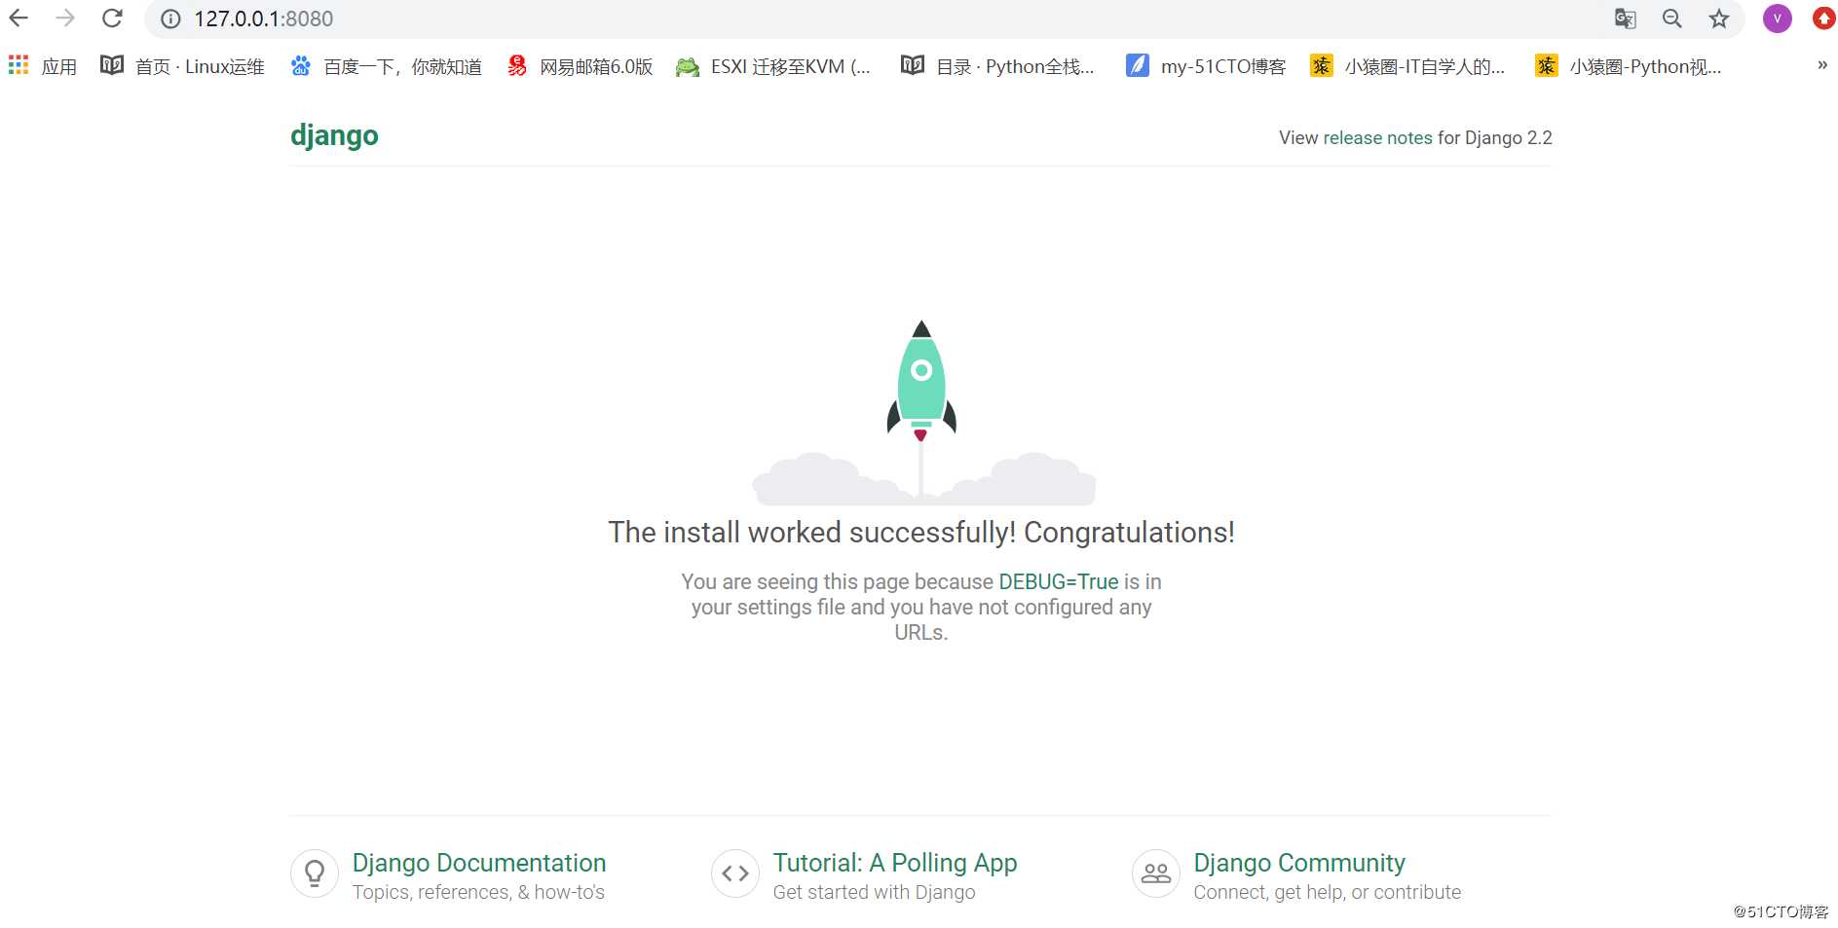Open the 百度一下，你就知道 bookmark
Screen dimensions: 1838x928
pyautogui.click(x=387, y=66)
